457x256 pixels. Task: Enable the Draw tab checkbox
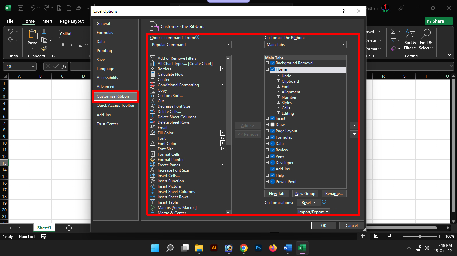coord(272,125)
